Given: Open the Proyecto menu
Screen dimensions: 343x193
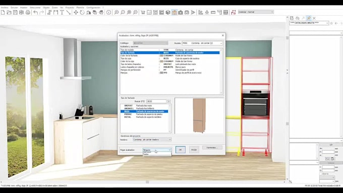Looking at the screenshot, I should (x=70, y=8).
